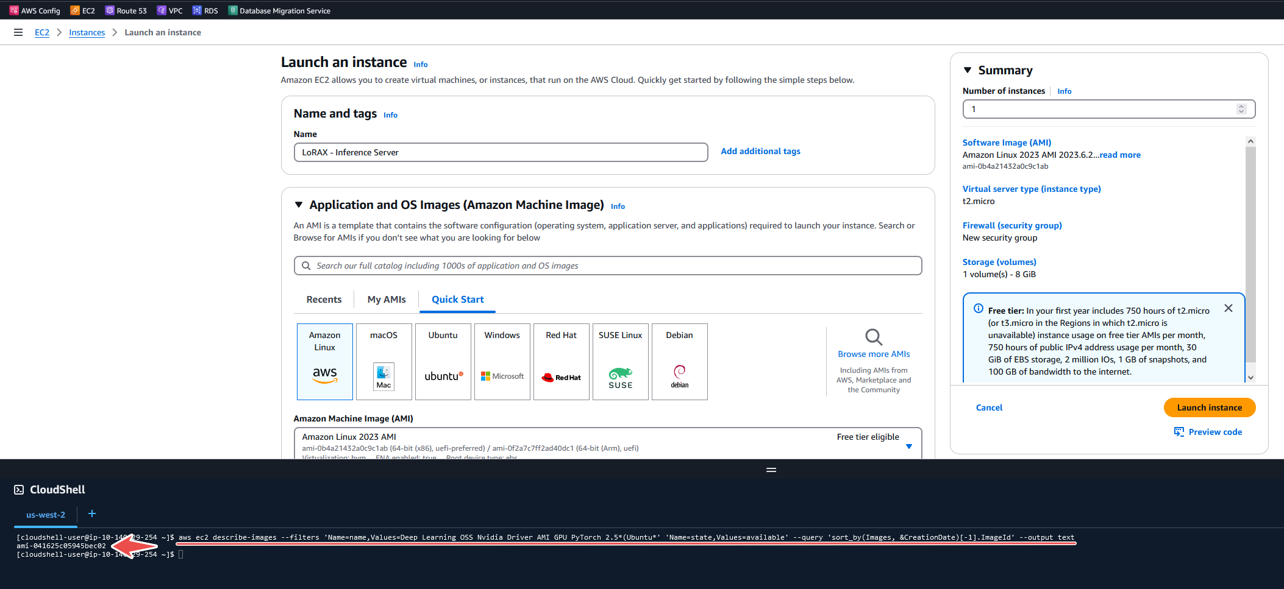Click the CloudShell panel resize handle
This screenshot has width=1284, height=589.
click(x=771, y=470)
